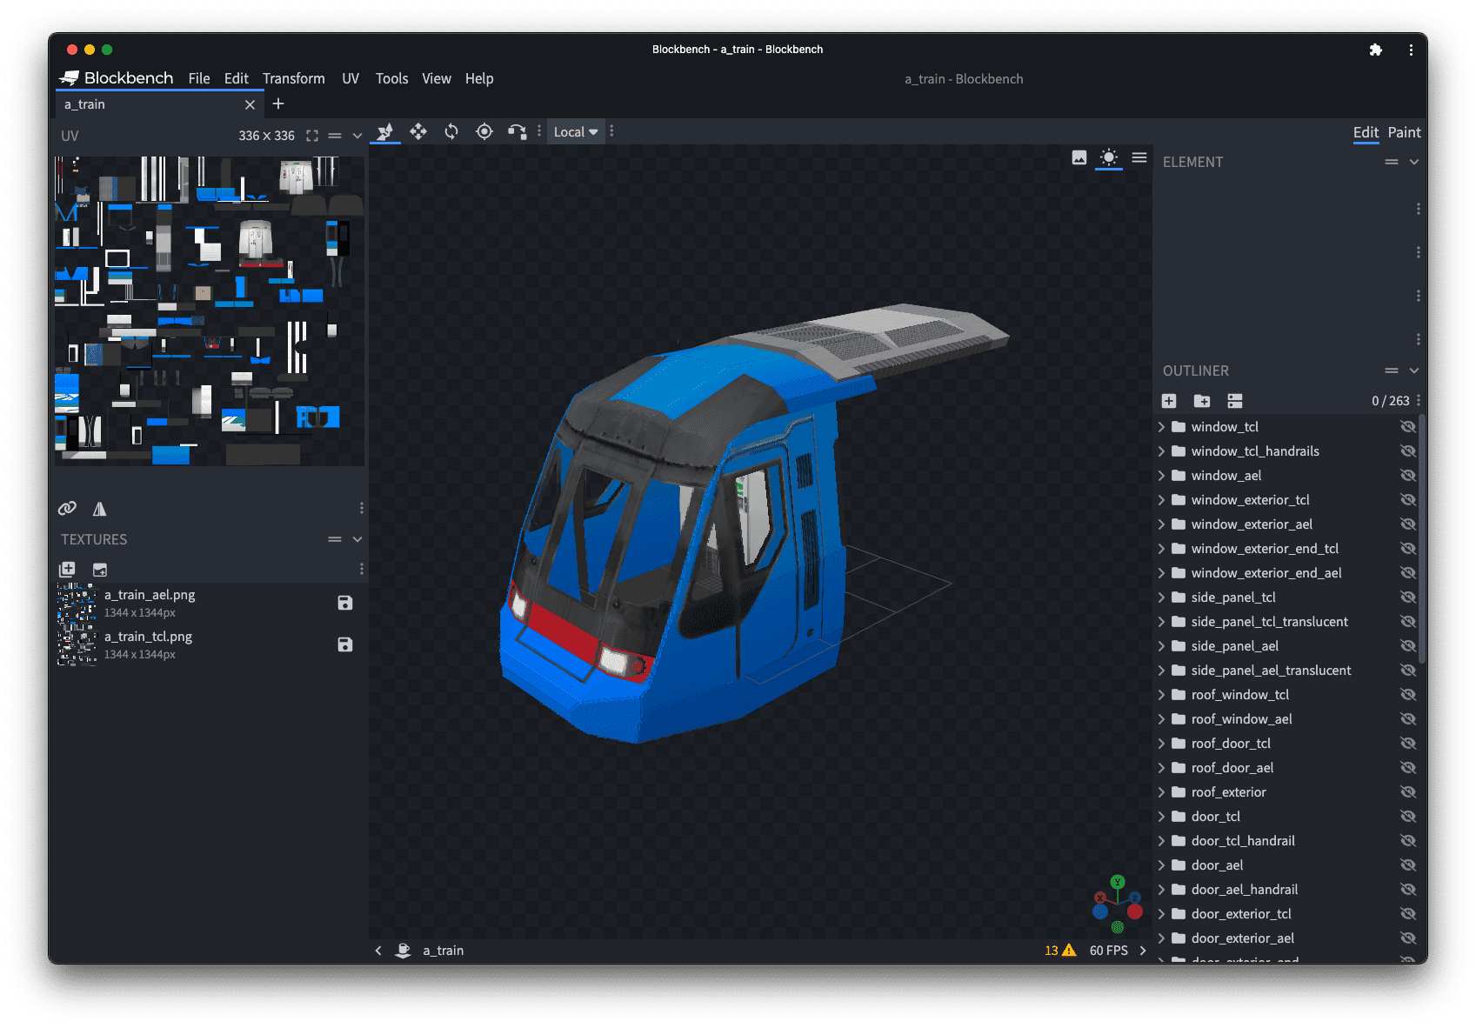Add a new group in the Outliner
Image resolution: width=1476 pixels, height=1028 pixels.
pyautogui.click(x=1201, y=401)
